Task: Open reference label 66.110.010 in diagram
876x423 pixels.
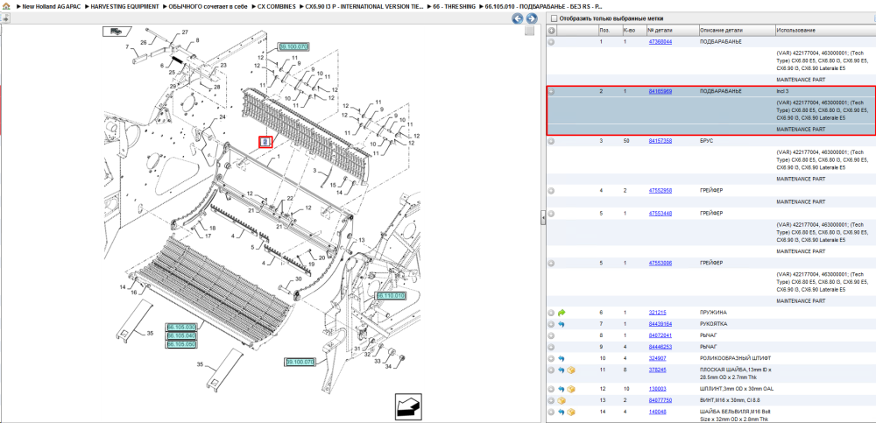Action: pos(391,296)
